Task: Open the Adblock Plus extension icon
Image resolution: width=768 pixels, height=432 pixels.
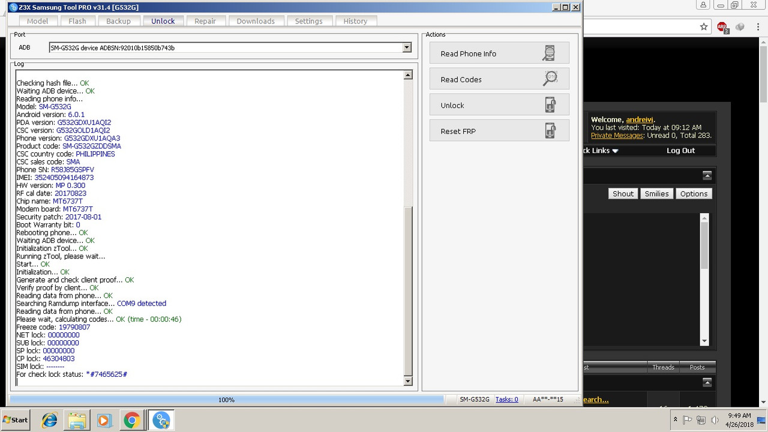Action: (x=722, y=27)
